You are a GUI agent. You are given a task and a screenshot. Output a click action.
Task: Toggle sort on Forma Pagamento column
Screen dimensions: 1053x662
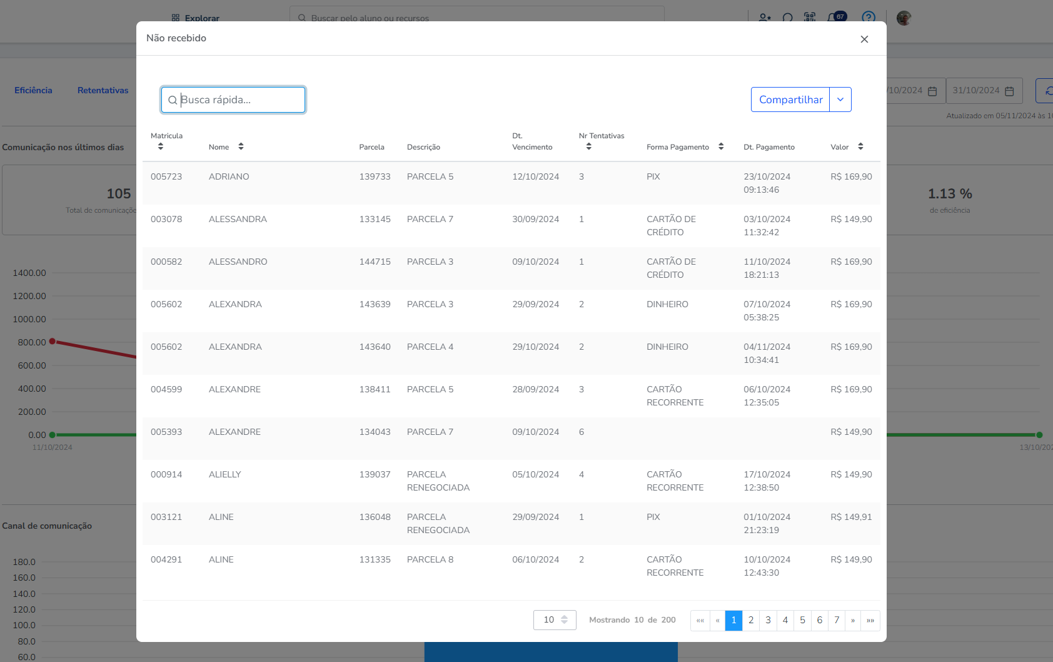pyautogui.click(x=721, y=146)
